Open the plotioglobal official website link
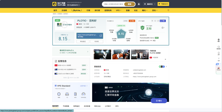This screenshot has width=222, height=112. pyautogui.click(x=90, y=35)
